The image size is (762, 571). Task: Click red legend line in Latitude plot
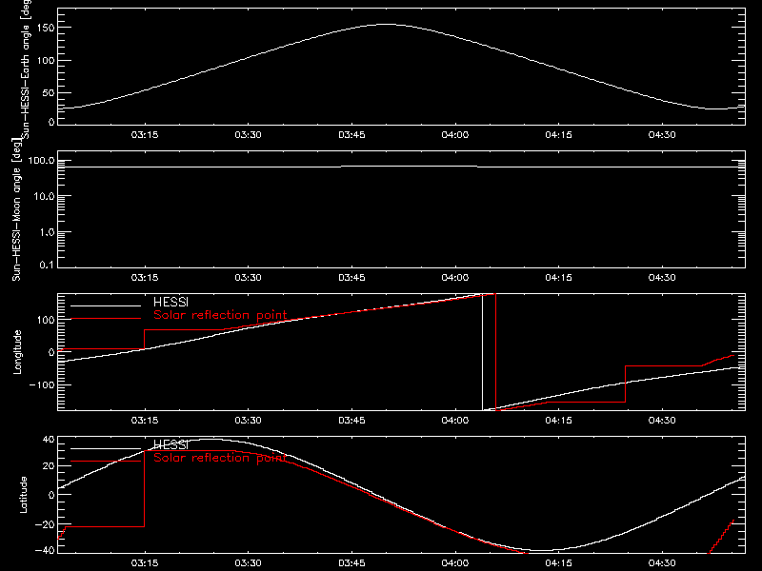[106, 462]
